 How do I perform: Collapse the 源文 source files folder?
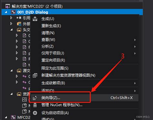12,70
